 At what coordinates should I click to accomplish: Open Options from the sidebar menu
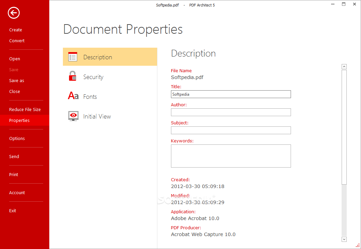(x=17, y=138)
